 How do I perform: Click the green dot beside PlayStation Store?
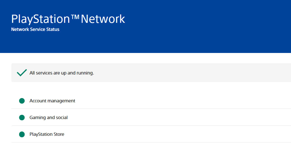coord(22,134)
